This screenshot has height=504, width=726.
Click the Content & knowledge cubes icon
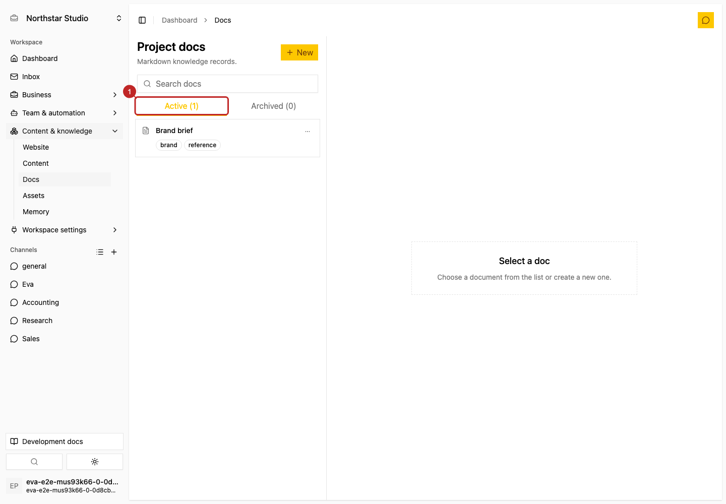pos(14,131)
